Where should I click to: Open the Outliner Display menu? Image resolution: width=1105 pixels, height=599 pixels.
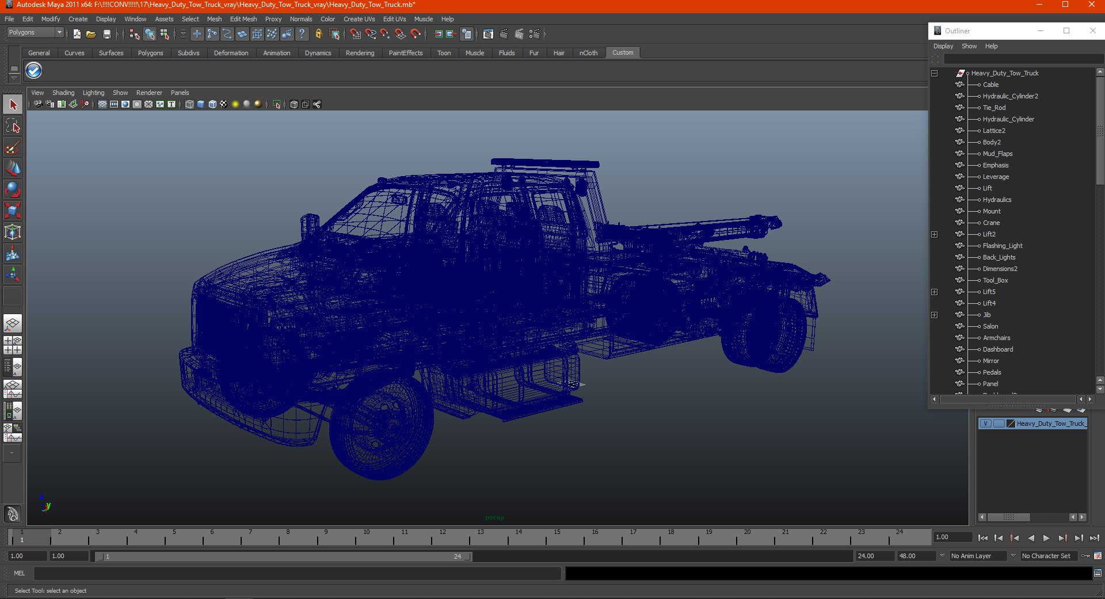pyautogui.click(x=943, y=46)
